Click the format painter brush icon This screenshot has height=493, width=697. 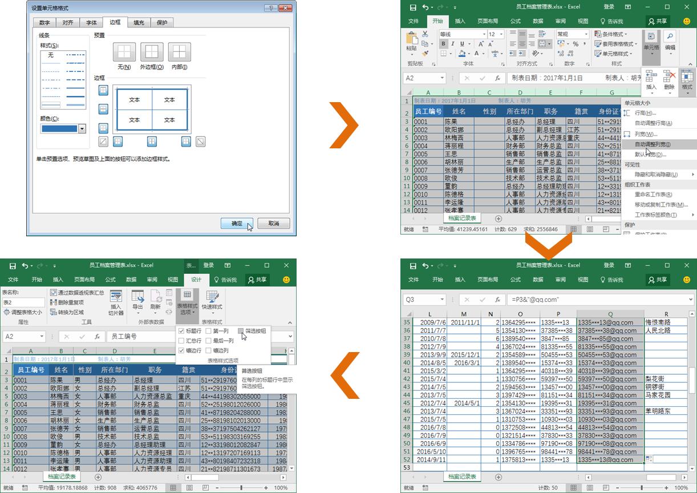tap(424, 55)
